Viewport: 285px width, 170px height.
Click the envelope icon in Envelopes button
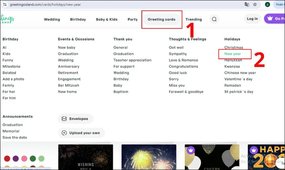click(64, 119)
